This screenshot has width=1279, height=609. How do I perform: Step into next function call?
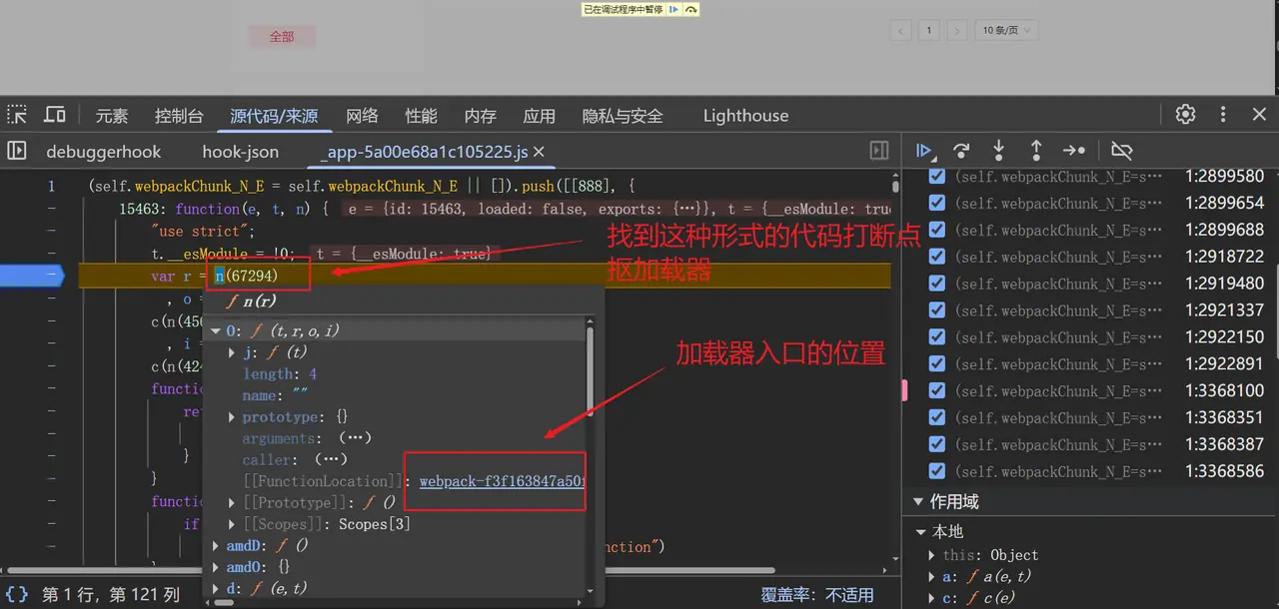[x=998, y=151]
